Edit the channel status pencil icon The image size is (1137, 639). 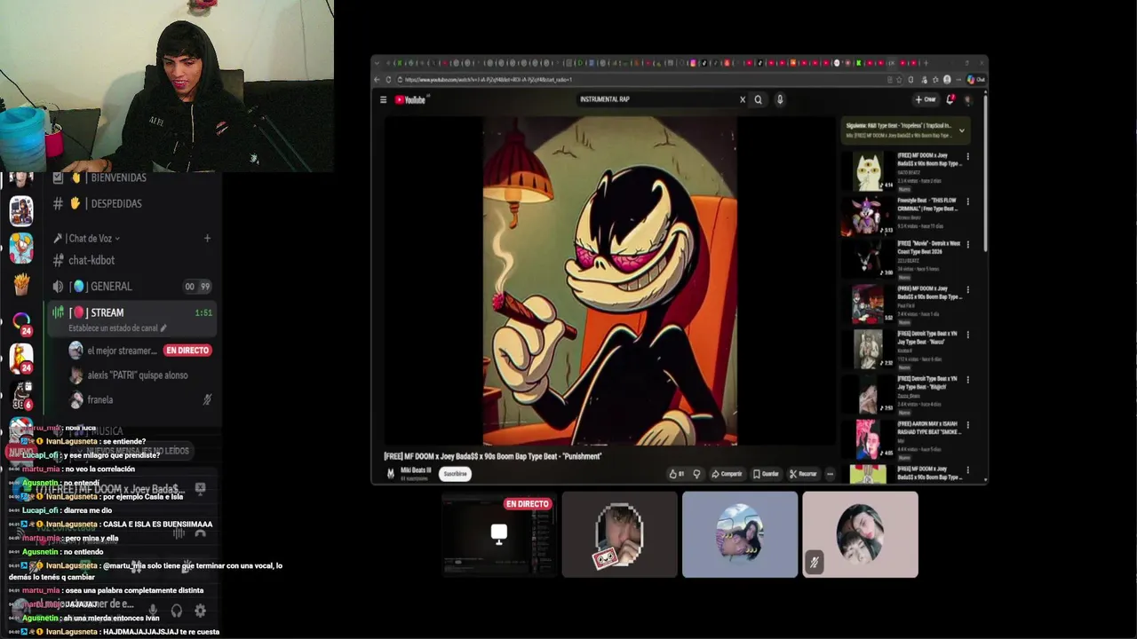(163, 328)
